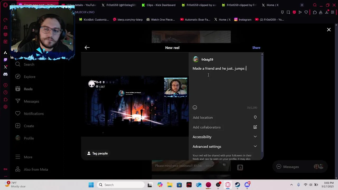338x190 pixels.
Task: Open Opera sidebar extensions cube icon
Action: (5, 99)
